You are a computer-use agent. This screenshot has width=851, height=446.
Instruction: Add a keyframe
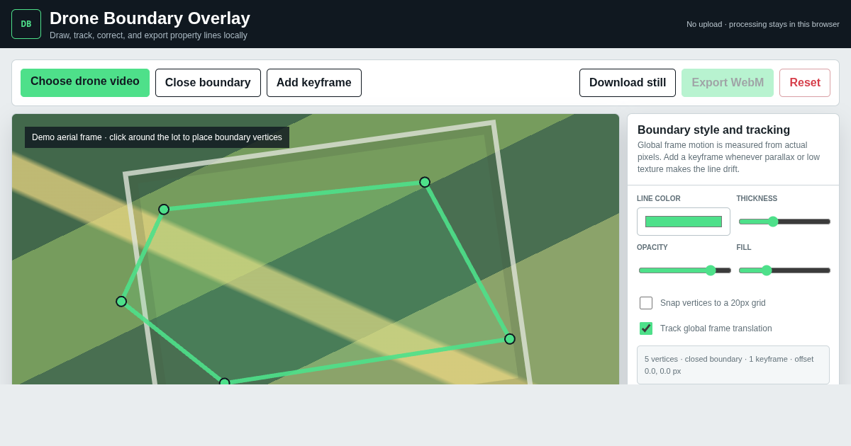point(314,83)
